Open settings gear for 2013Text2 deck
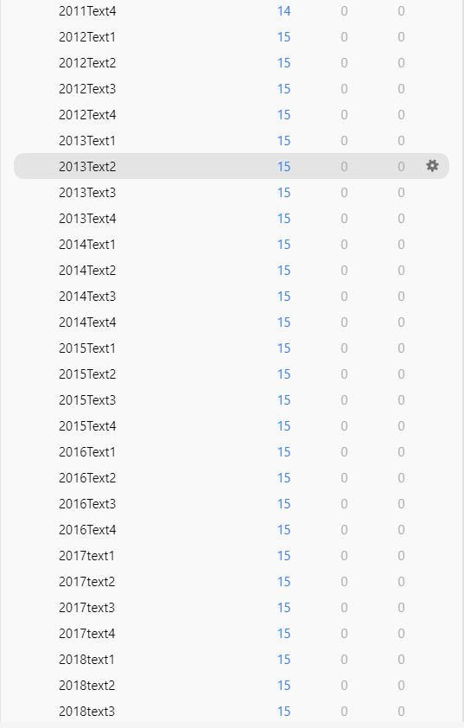The image size is (464, 728). 432,166
